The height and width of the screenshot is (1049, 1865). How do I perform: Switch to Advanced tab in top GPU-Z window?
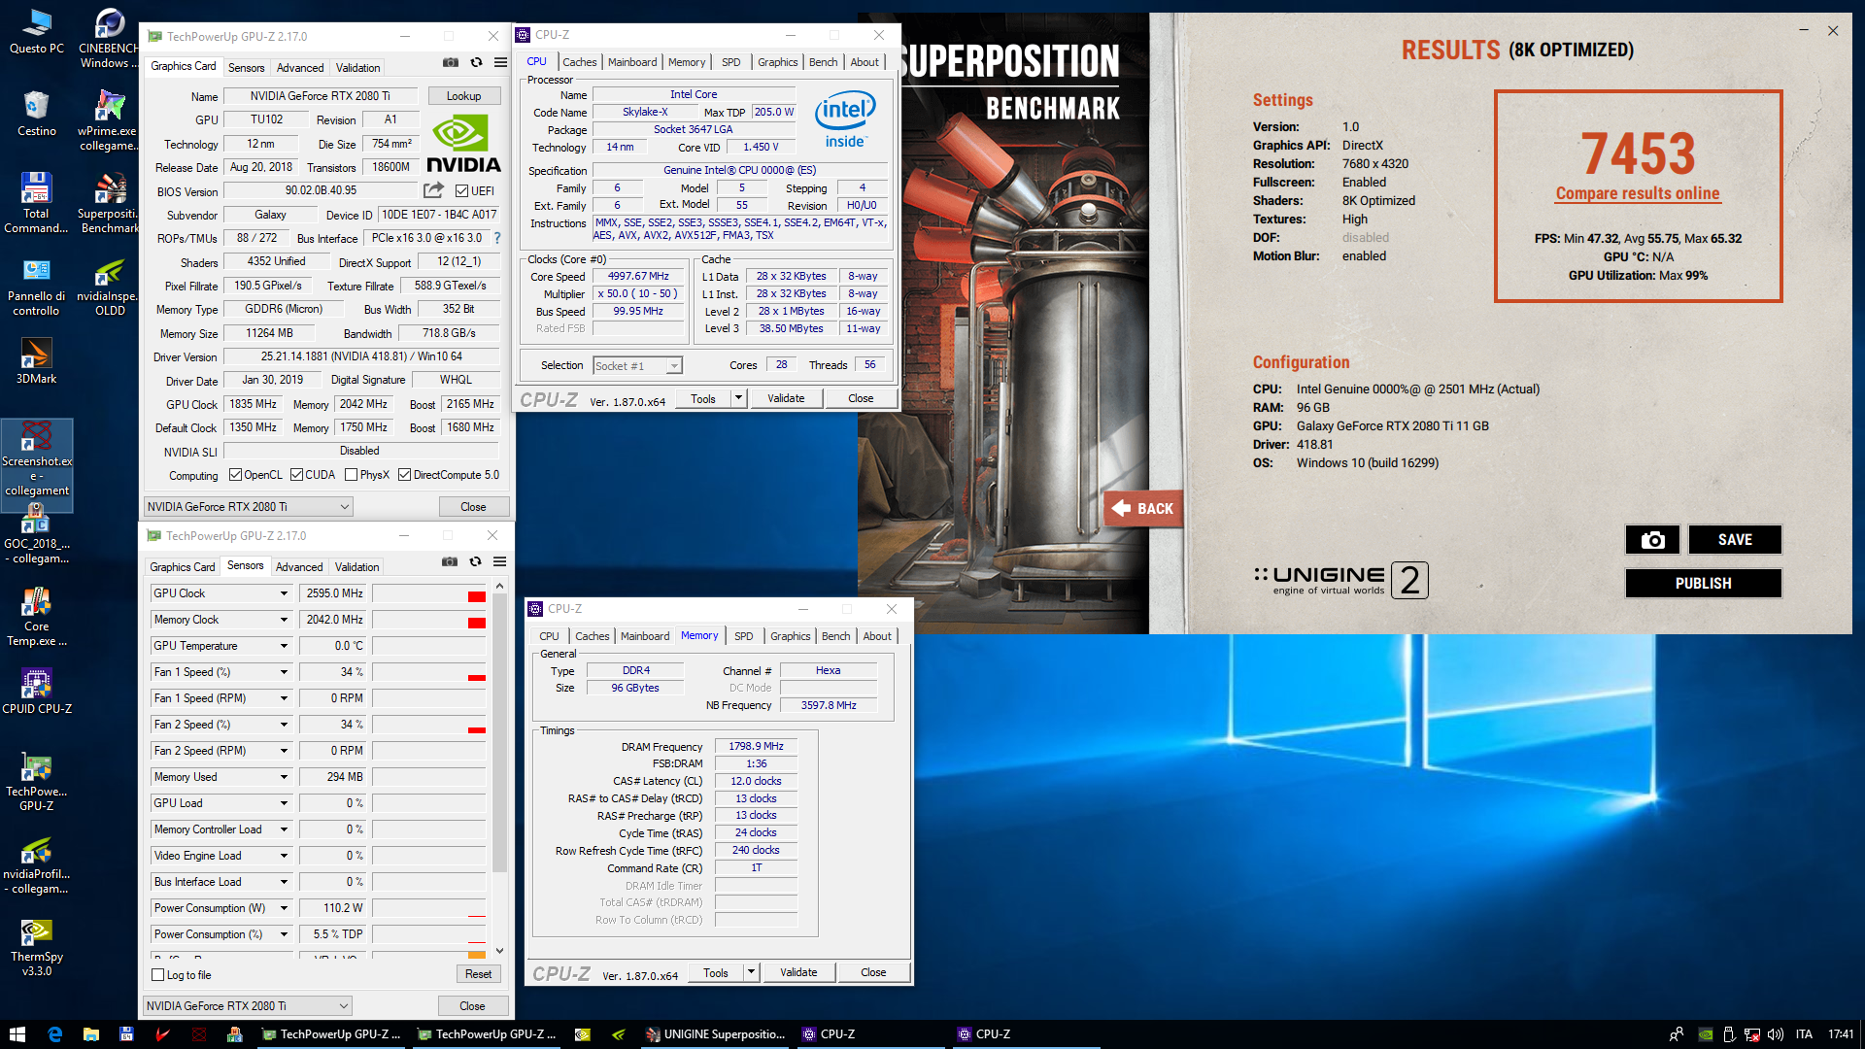click(x=300, y=68)
